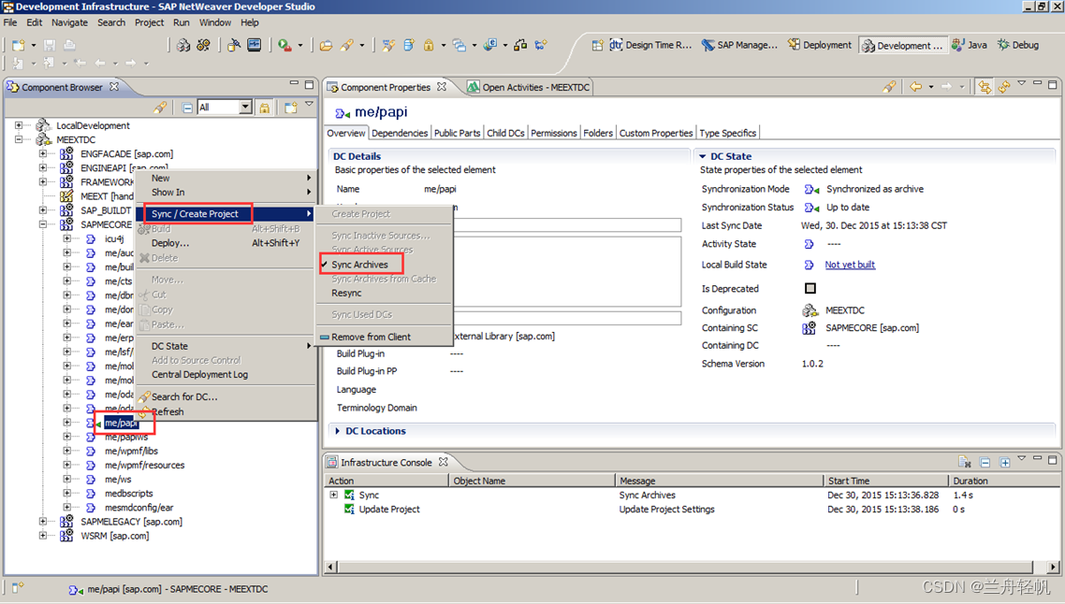The width and height of the screenshot is (1065, 604).
Task: Close the Component Properties view
Action: 442,87
